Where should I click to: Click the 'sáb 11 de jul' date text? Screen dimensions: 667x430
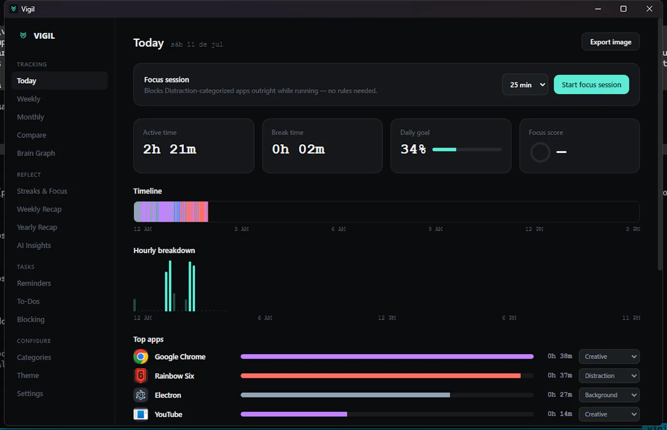coord(197,45)
